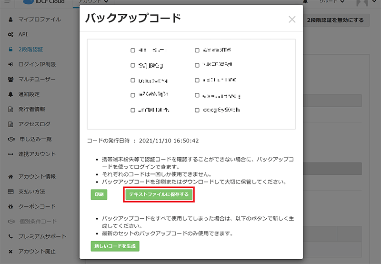This screenshot has width=381, height=264.
Task: Tick the top checkbox in right code column
Action: pos(197,50)
